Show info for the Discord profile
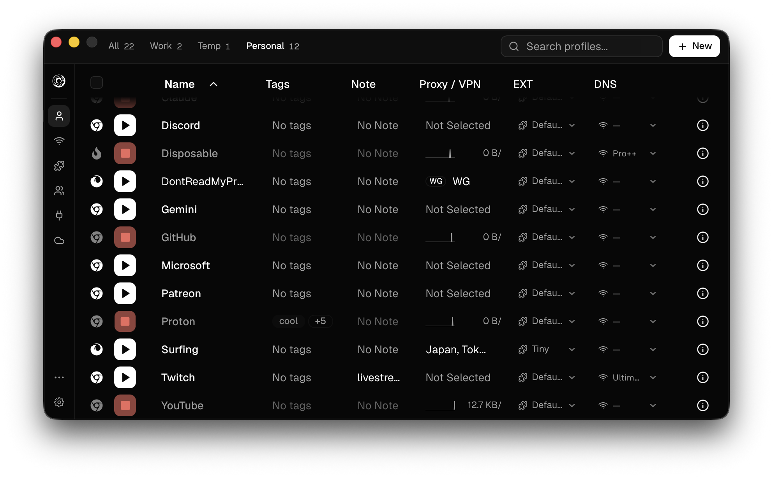The width and height of the screenshot is (773, 477). coord(702,125)
